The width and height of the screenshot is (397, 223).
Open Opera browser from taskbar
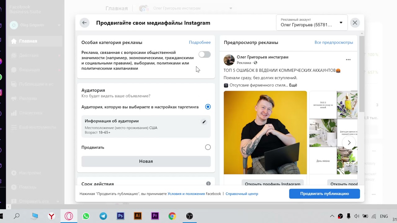pyautogui.click(x=69, y=216)
